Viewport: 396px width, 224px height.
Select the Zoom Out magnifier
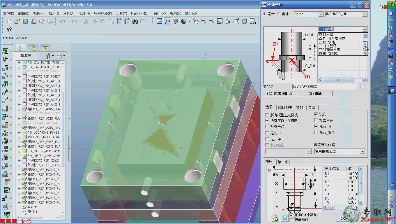click(212, 21)
